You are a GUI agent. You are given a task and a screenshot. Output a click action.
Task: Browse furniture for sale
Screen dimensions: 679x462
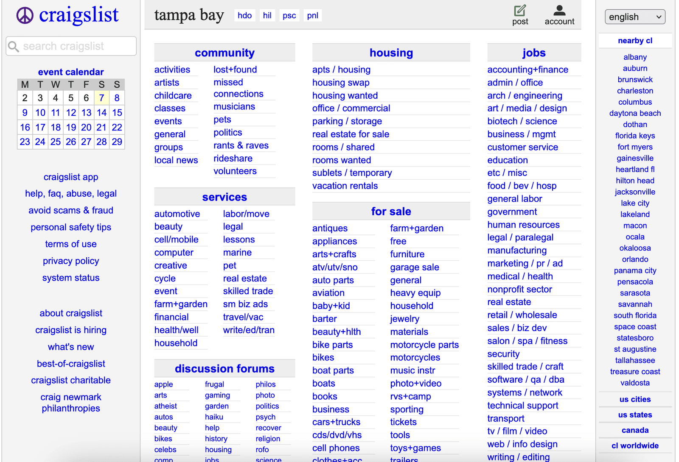407,254
